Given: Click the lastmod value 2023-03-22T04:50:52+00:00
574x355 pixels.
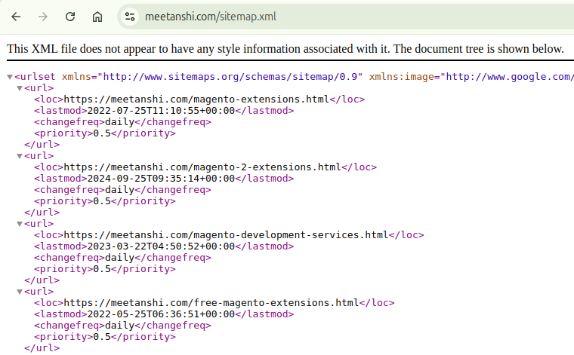Looking at the screenshot, I should (161, 246).
